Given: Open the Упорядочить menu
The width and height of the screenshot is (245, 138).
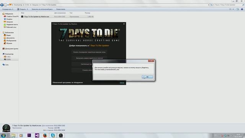Looking at the screenshot, I should (x=8, y=9).
